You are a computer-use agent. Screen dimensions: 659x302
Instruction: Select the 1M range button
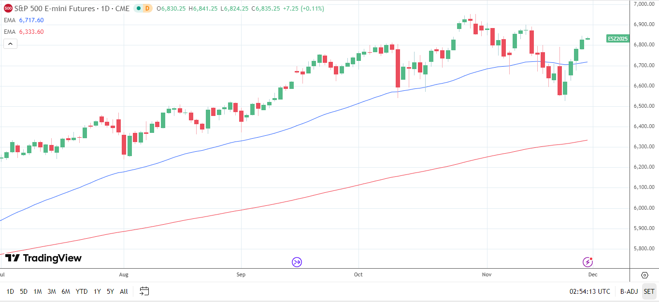coord(36,291)
